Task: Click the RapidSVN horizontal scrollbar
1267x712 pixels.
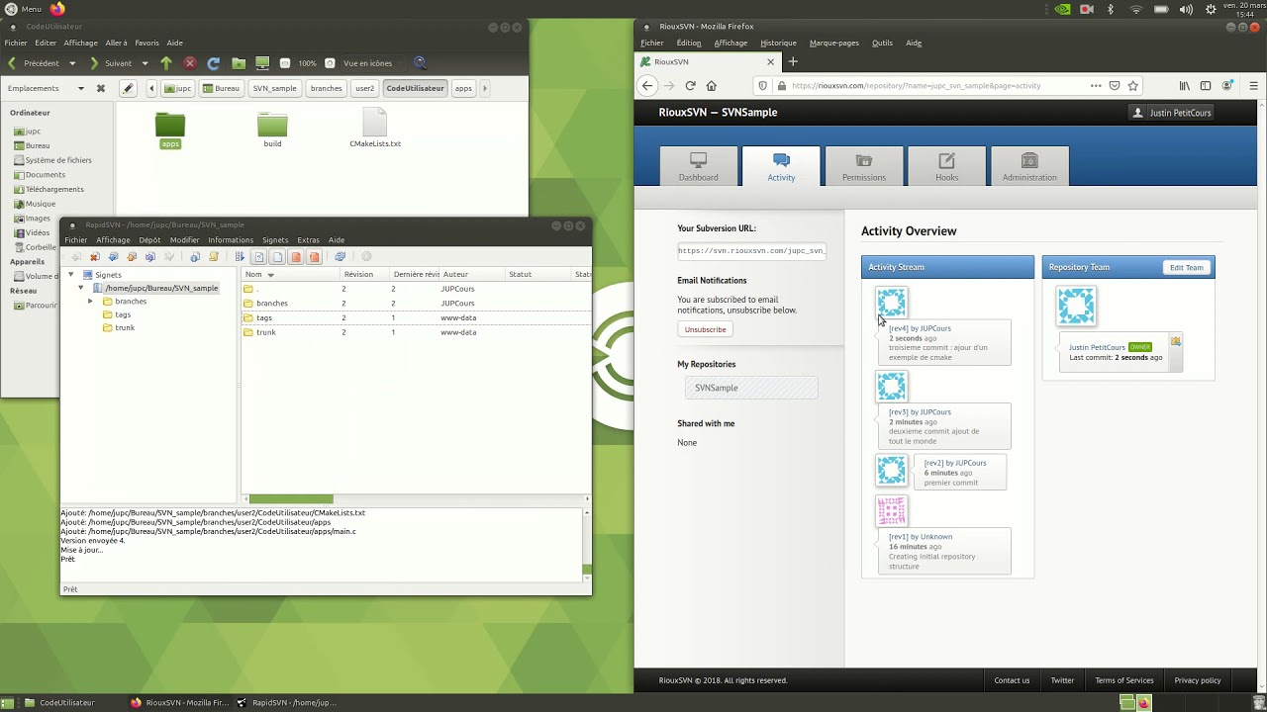Action: (291, 499)
